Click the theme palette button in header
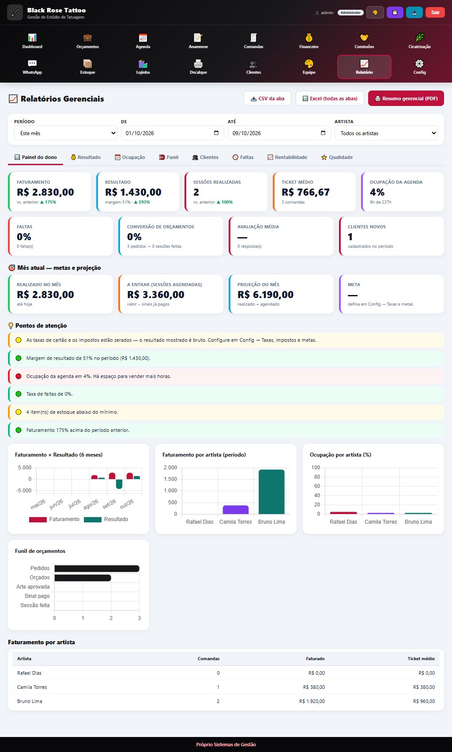 [x=375, y=12]
